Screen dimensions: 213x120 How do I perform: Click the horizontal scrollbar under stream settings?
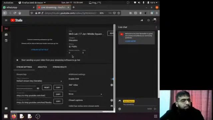pyautogui.click(x=57, y=112)
